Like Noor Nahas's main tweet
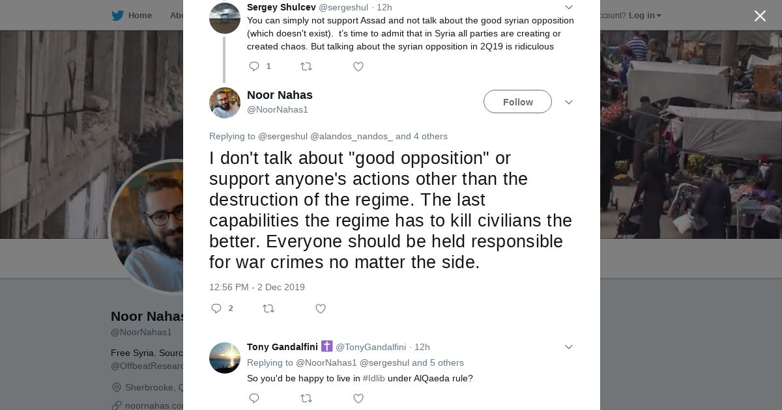 point(320,308)
